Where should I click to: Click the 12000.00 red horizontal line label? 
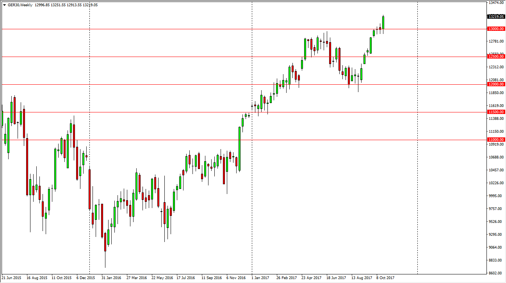coord(496,84)
